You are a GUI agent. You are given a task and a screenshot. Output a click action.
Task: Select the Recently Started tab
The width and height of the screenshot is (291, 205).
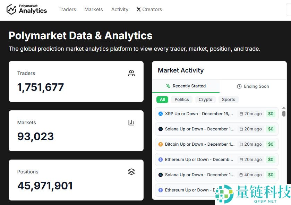186,86
